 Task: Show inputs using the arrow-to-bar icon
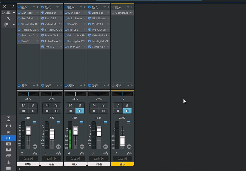(x=9, y=132)
